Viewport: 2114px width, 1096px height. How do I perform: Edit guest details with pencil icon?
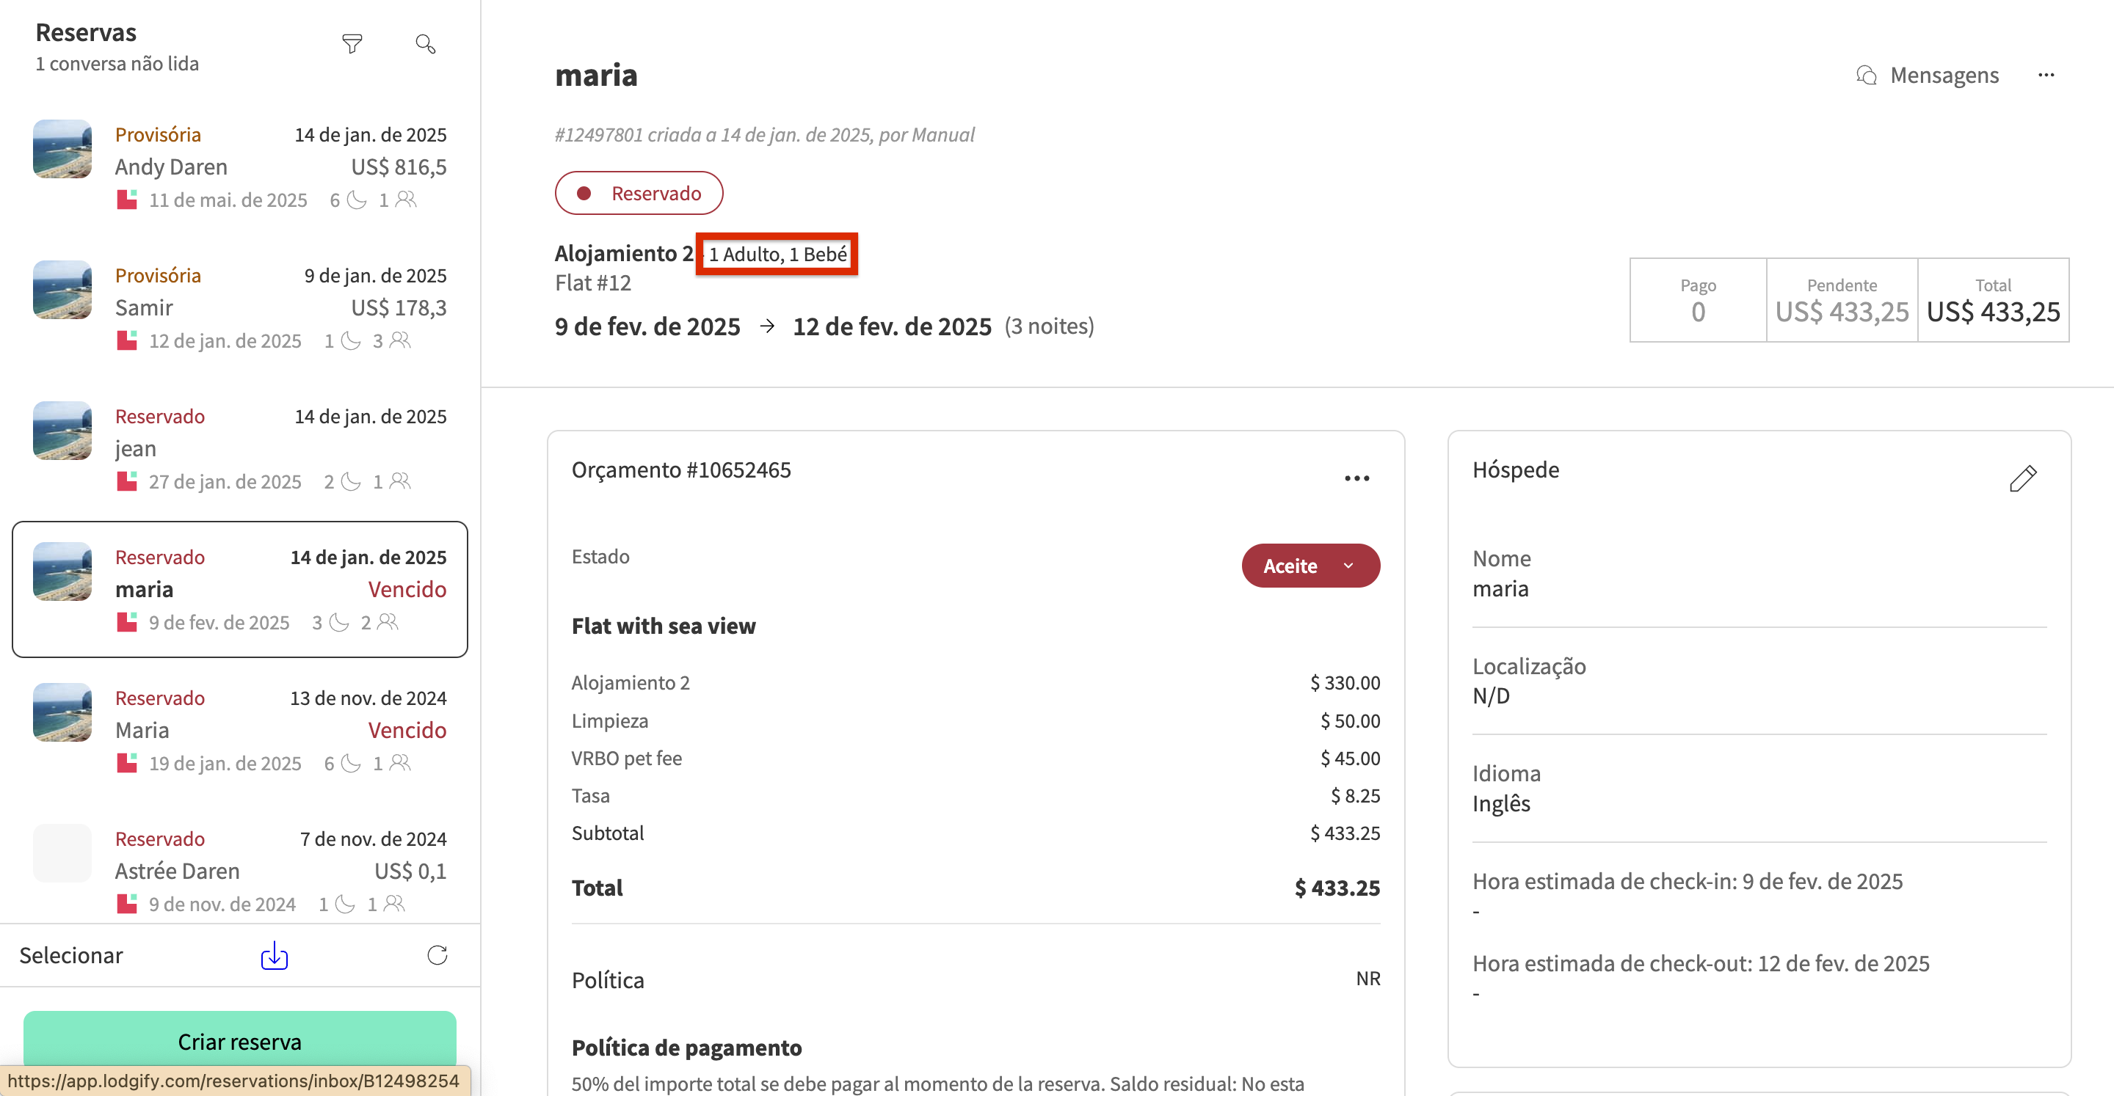point(2023,478)
